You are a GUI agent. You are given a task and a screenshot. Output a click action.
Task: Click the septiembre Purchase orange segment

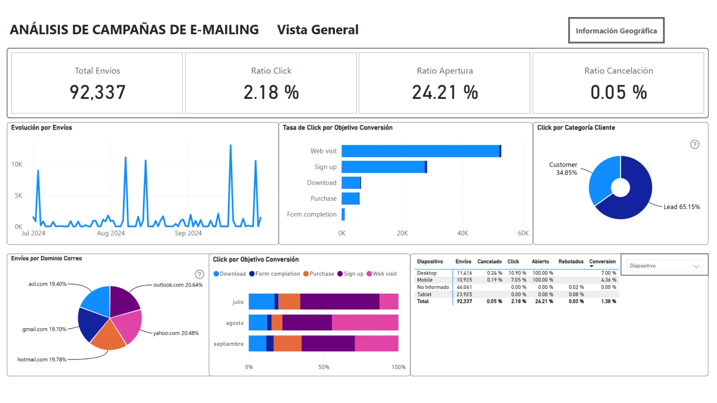pyautogui.click(x=288, y=343)
